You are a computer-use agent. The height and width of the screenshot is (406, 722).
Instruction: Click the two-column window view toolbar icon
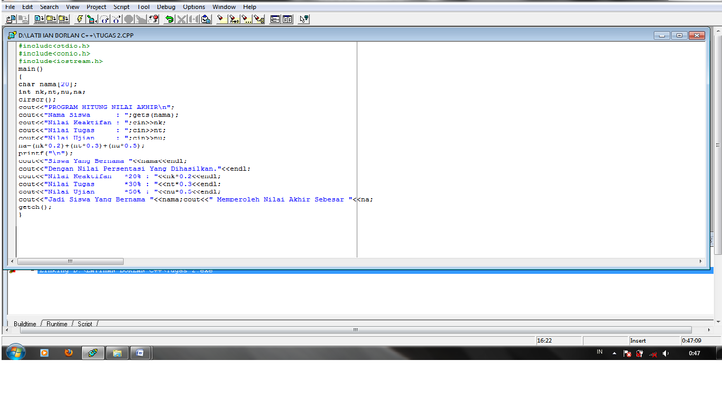point(287,19)
